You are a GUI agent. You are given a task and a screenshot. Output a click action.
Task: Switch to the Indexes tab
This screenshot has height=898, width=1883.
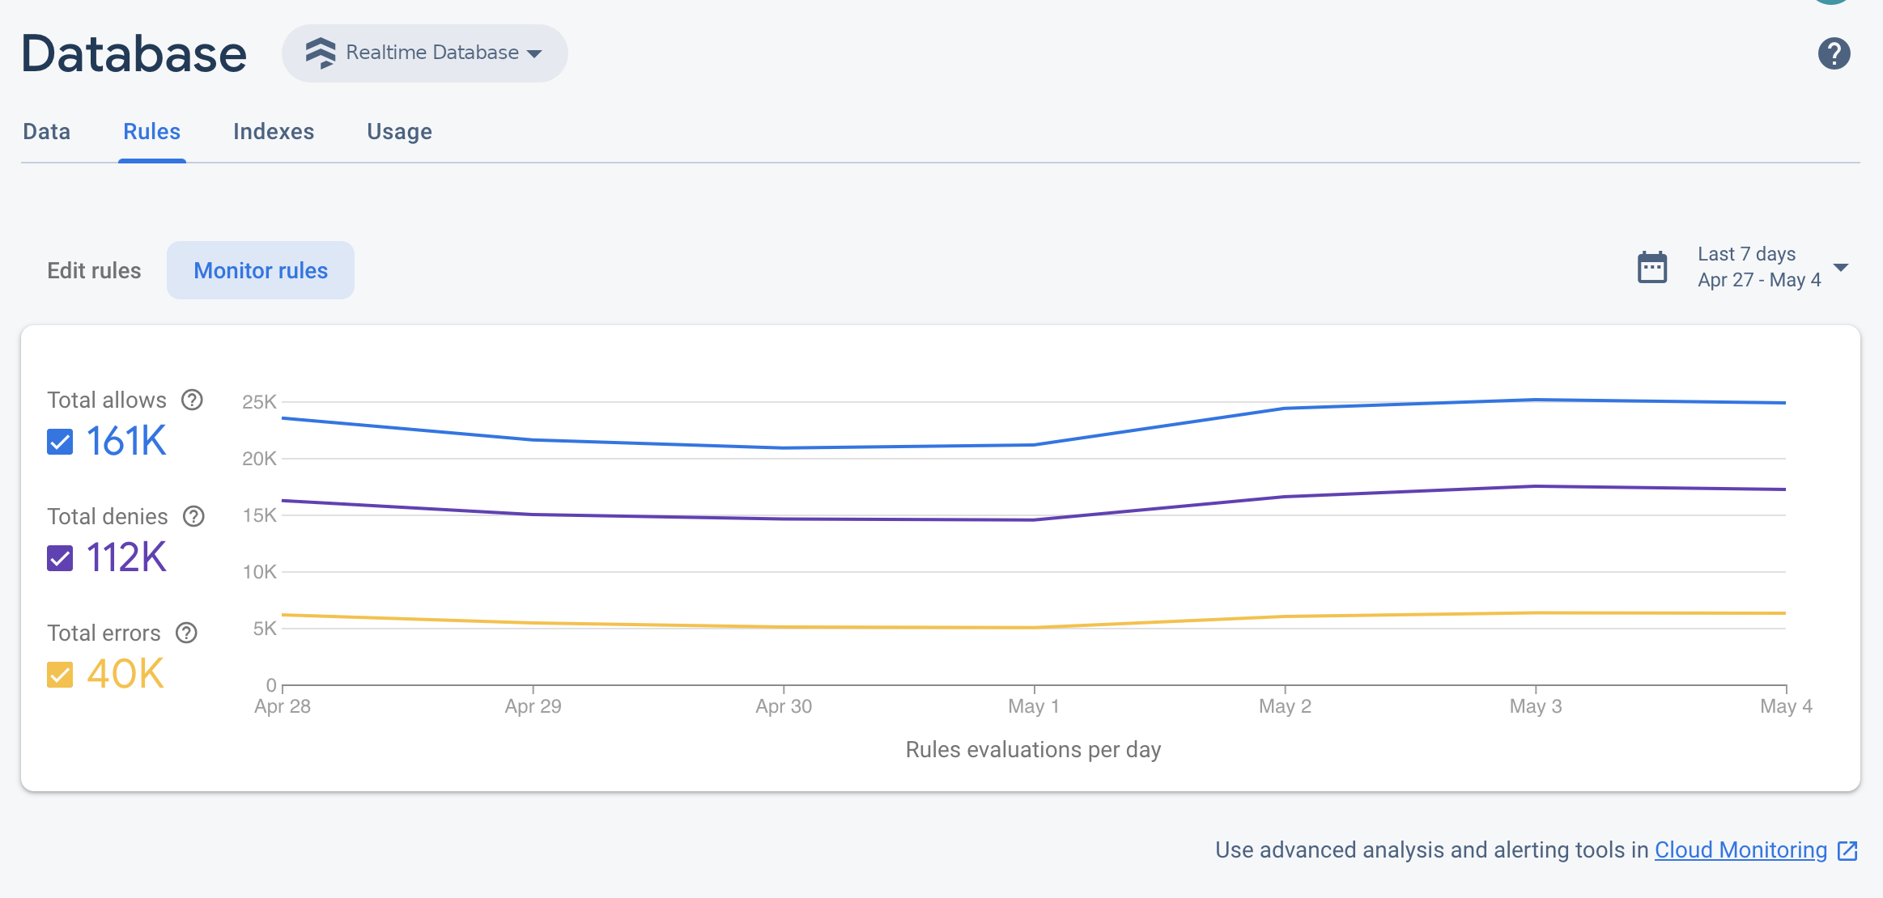pos(274,131)
